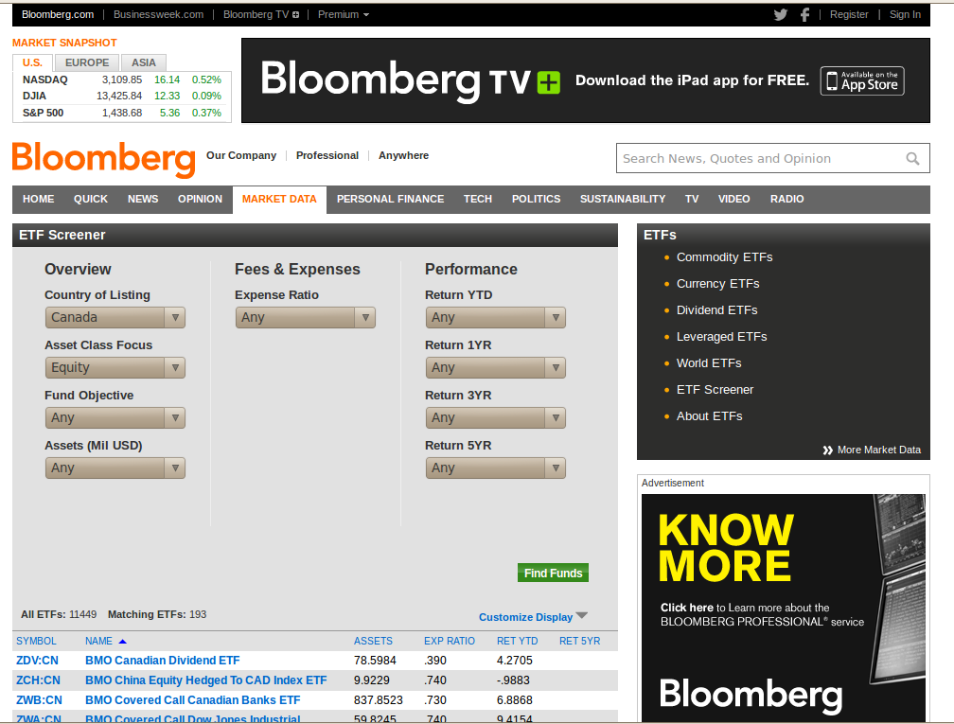Viewport: 954px width, 724px height.
Task: Open the Professional link
Action: (x=327, y=156)
